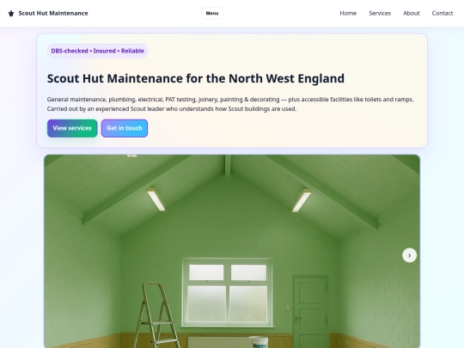464x348 pixels.
Task: Click the frosted window in the photo
Action: click(x=227, y=292)
